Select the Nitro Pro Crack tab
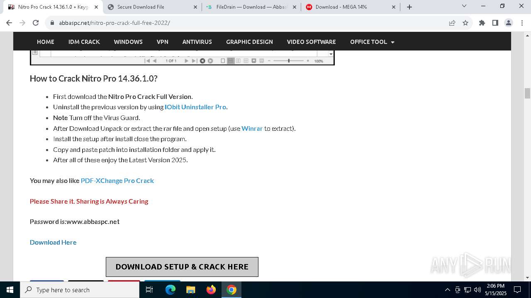 pos(53,7)
